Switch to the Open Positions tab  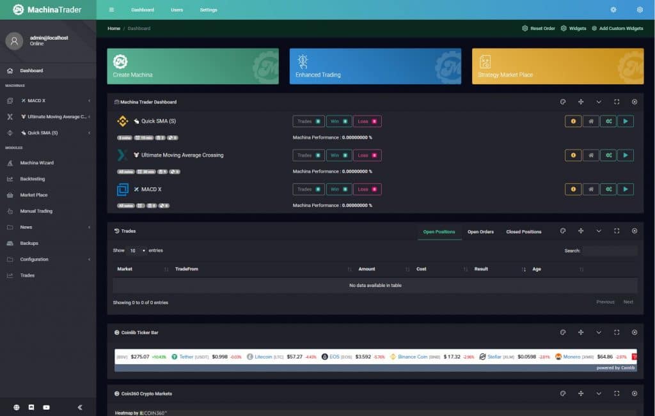pos(439,232)
